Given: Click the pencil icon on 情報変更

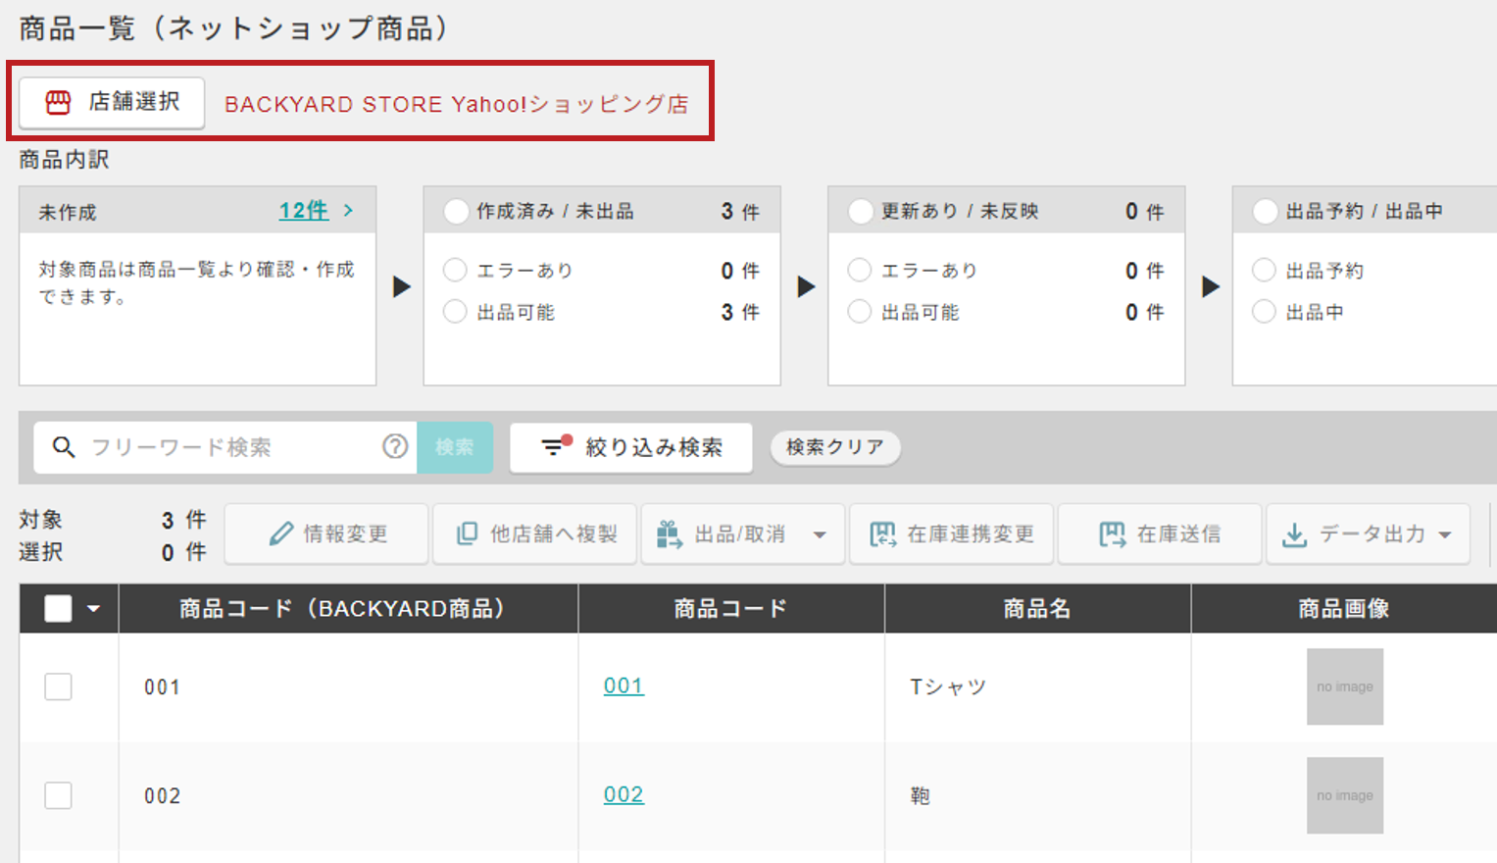Looking at the screenshot, I should point(281,533).
